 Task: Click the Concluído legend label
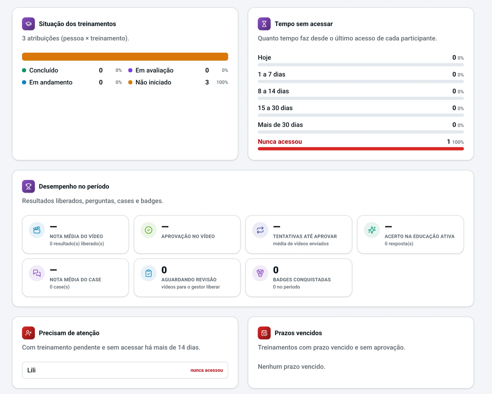[44, 70]
